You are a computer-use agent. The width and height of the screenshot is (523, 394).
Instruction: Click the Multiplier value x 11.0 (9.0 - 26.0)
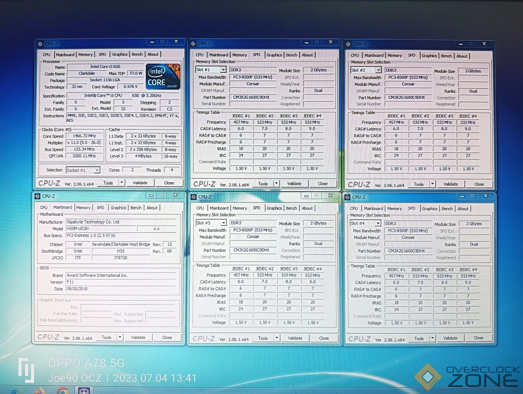coord(84,142)
